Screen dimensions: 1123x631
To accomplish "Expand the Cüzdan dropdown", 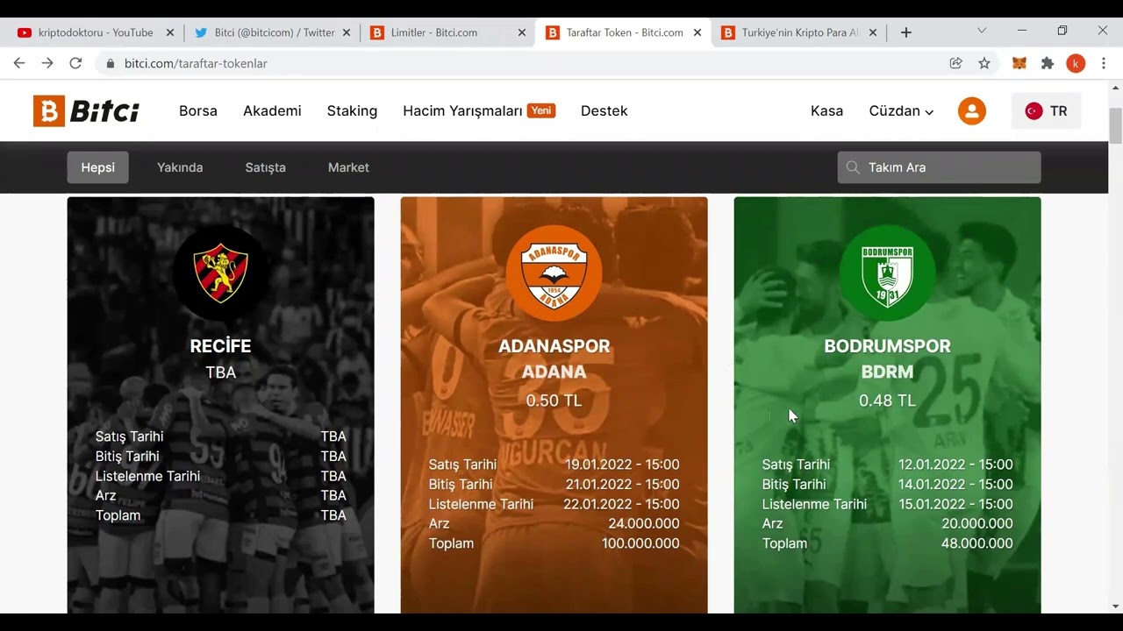I will (x=901, y=111).
